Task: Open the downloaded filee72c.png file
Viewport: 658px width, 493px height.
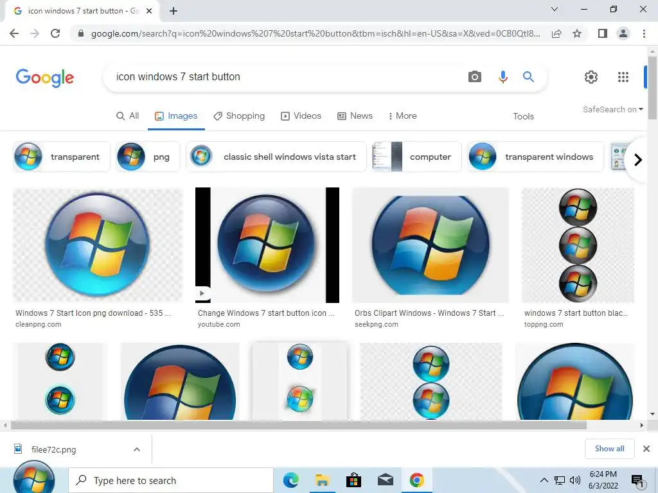Action: coord(54,450)
